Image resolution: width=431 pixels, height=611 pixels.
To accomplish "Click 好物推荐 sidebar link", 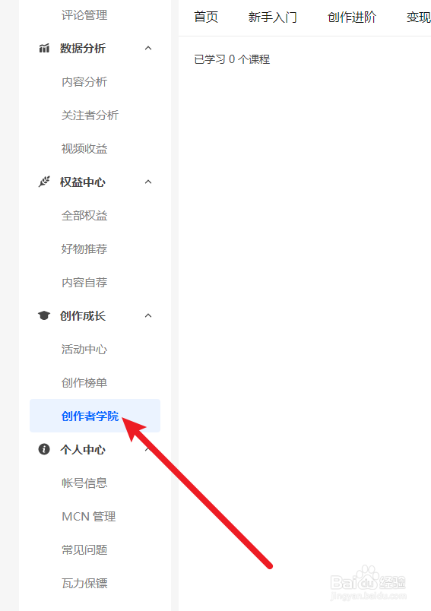I will [84, 249].
